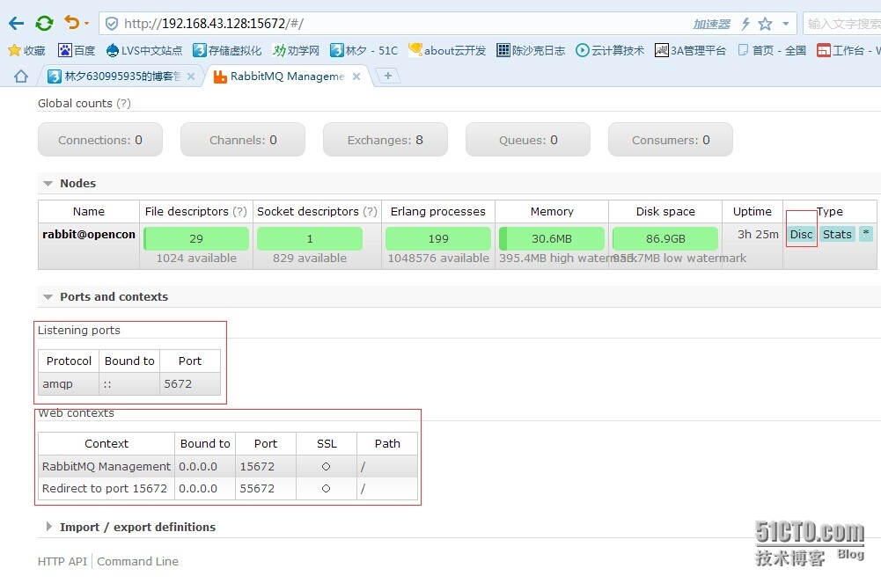This screenshot has height=583, width=881.
Task: Click the Queues: 0 button
Action: [x=528, y=140]
